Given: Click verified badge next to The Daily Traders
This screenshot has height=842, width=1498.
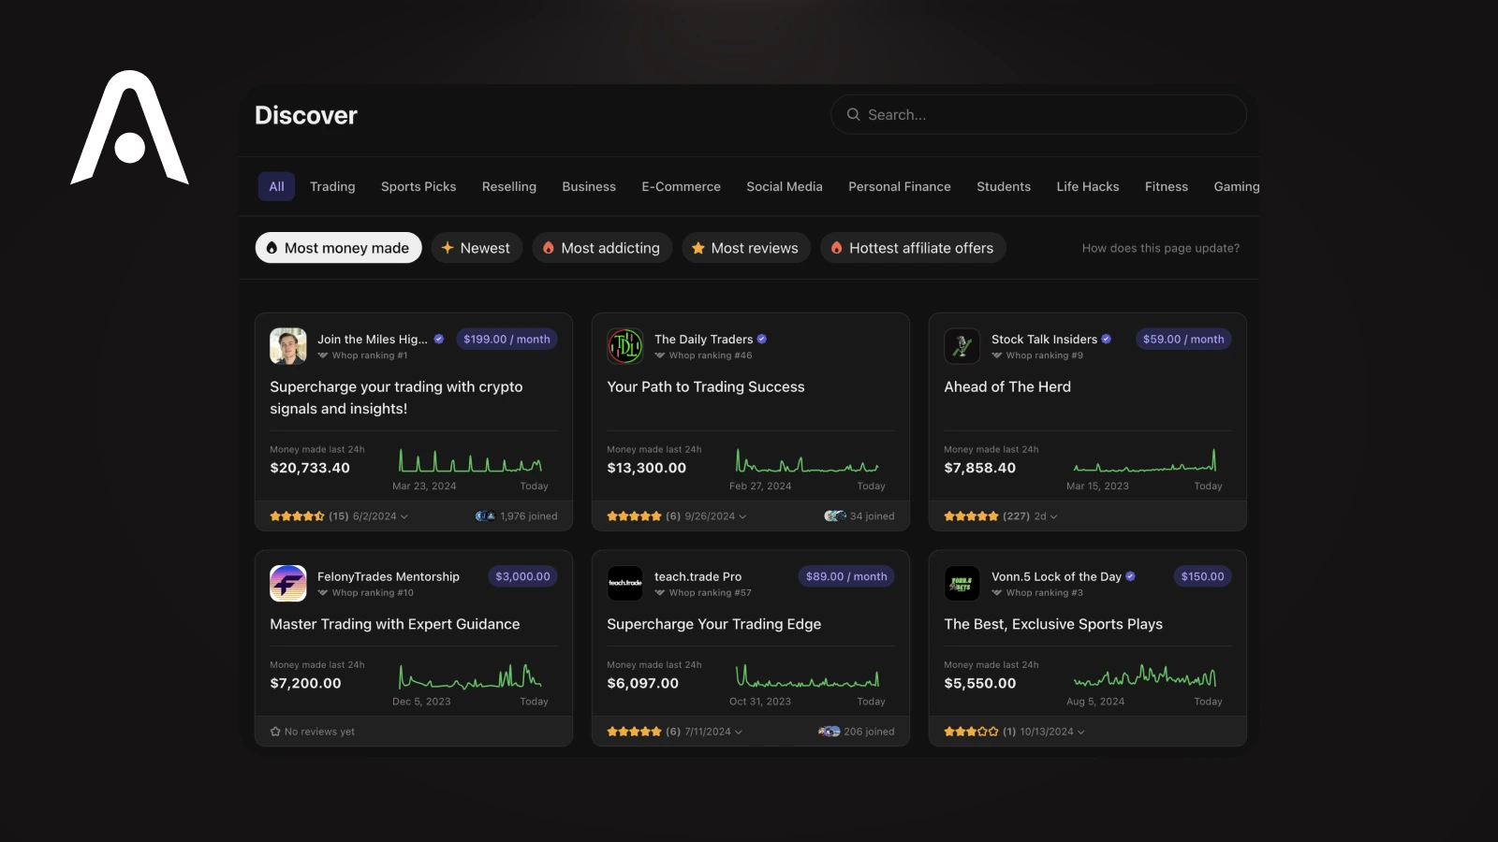Looking at the screenshot, I should 761,340.
